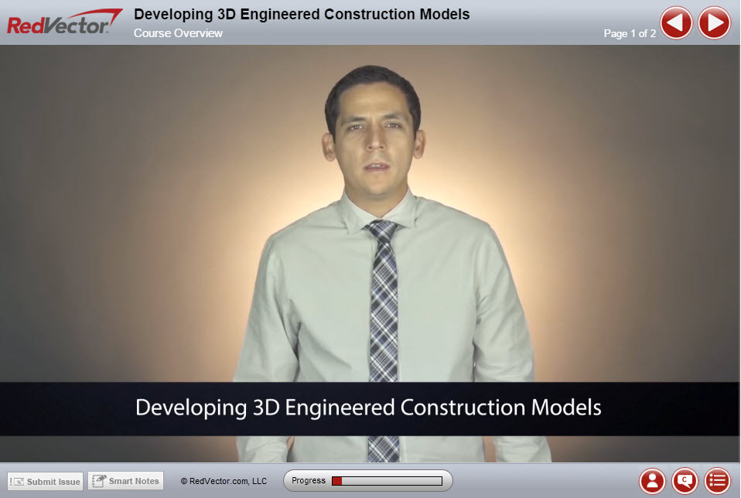This screenshot has height=498, width=741.
Task: Click the bulleted list course outline icon
Action: (715, 480)
